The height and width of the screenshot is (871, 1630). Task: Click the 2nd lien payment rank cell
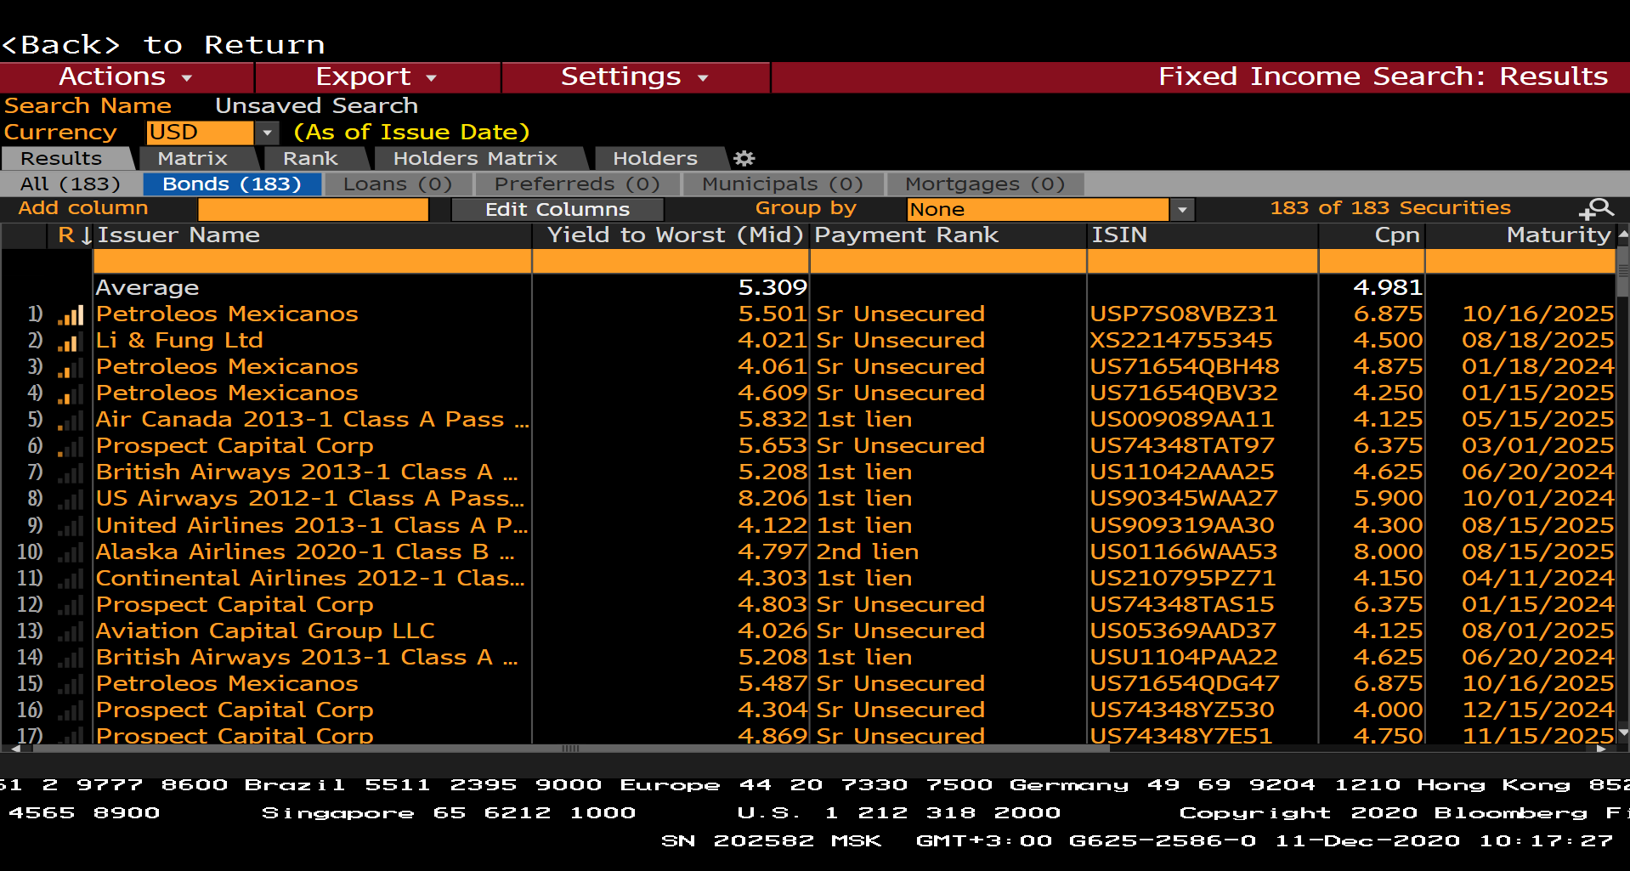(868, 552)
